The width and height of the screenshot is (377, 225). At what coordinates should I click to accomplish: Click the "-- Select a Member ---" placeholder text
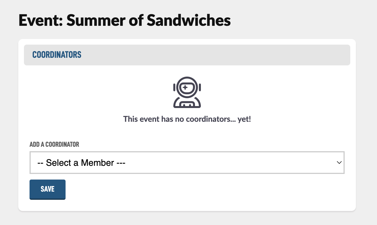[x=81, y=163]
